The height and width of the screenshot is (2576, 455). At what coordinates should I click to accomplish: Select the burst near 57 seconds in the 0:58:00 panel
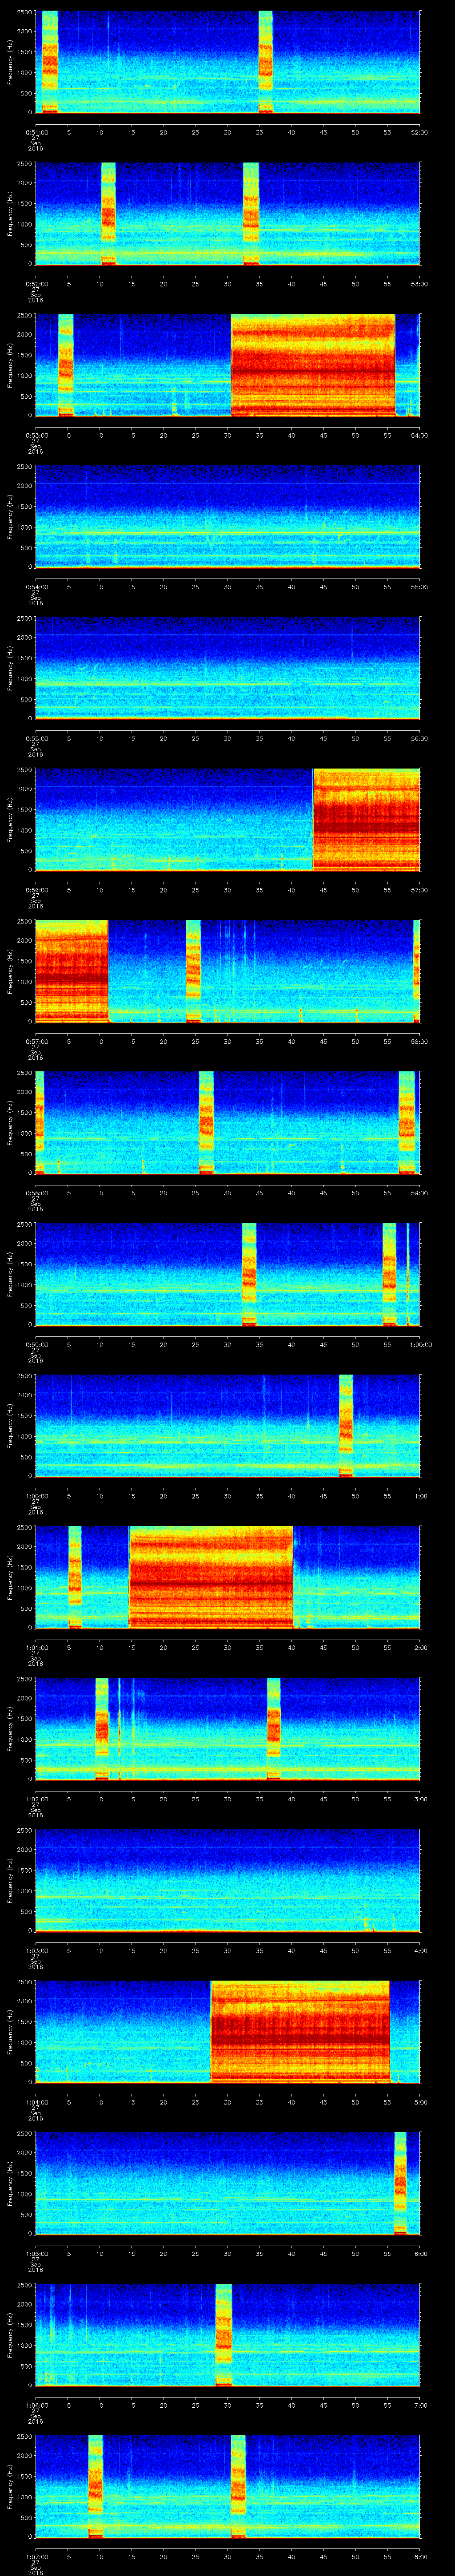tap(406, 1121)
